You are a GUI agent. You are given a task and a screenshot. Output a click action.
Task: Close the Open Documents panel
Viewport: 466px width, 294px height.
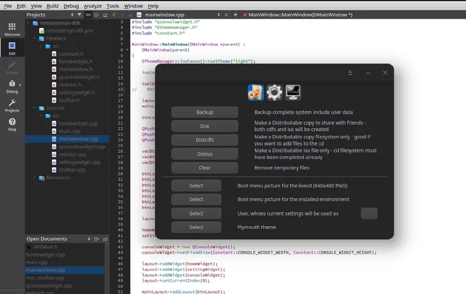106,238
